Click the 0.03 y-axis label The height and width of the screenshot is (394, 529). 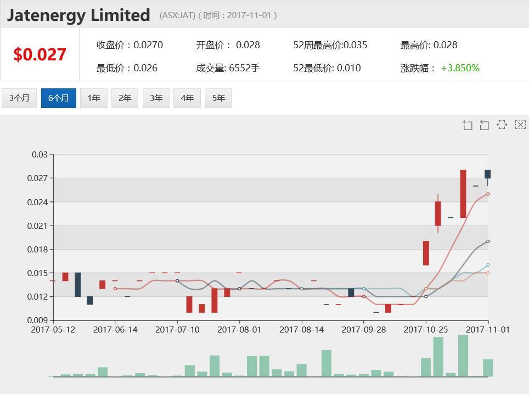[x=40, y=155]
